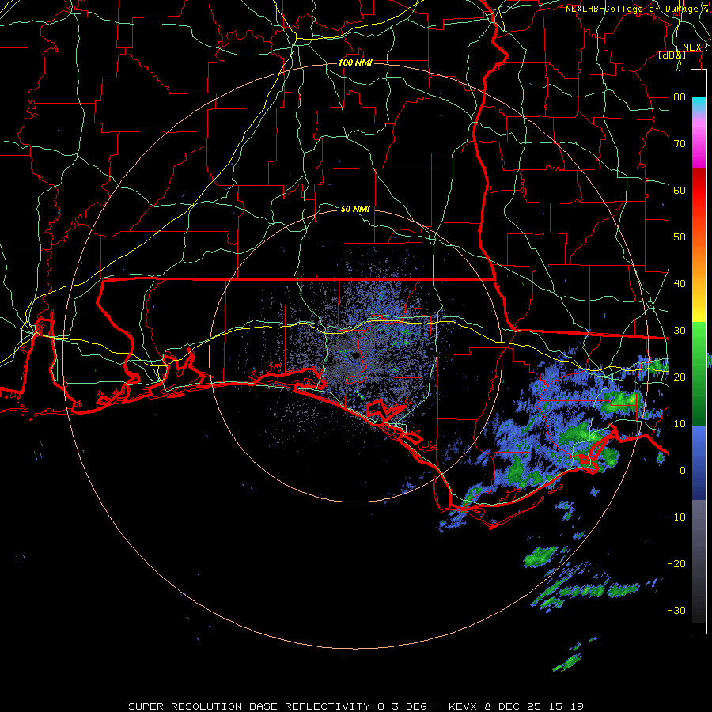Click the NEXR label under the credit

pyautogui.click(x=695, y=47)
